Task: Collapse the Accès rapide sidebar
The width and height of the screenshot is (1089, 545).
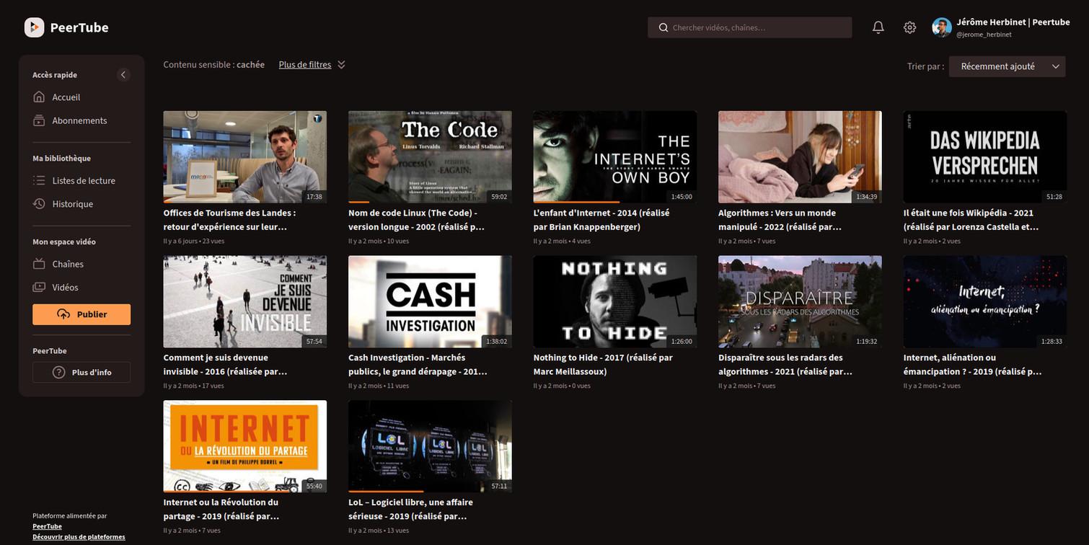Action: click(123, 75)
